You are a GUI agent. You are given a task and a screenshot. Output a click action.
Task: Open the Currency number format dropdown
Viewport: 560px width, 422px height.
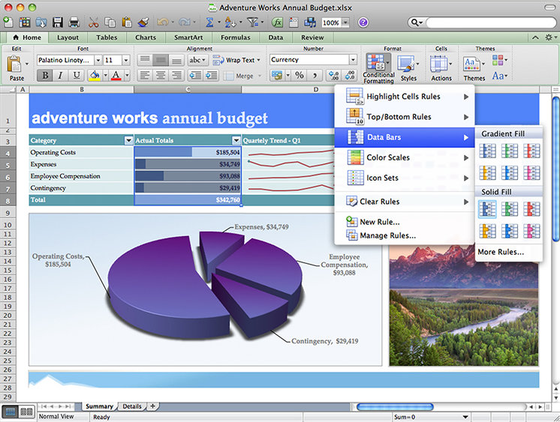[x=353, y=59]
